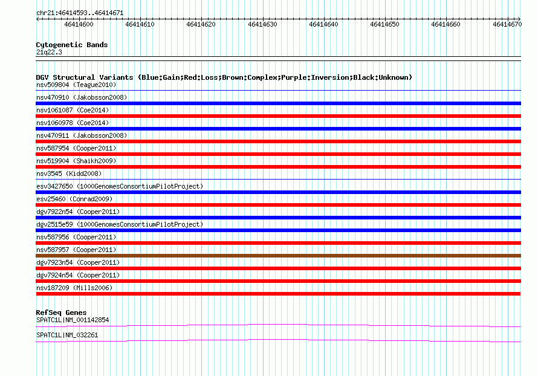Click the blue gain bar under nsv1060978
The height and width of the screenshot is (376, 538).
[x=278, y=129]
